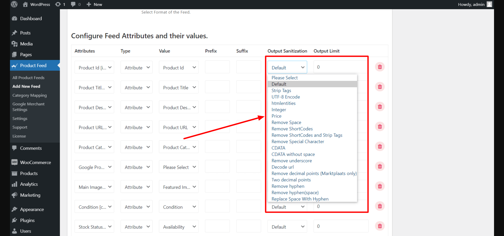
Task: Open Users in the sidebar
Action: (35, 231)
